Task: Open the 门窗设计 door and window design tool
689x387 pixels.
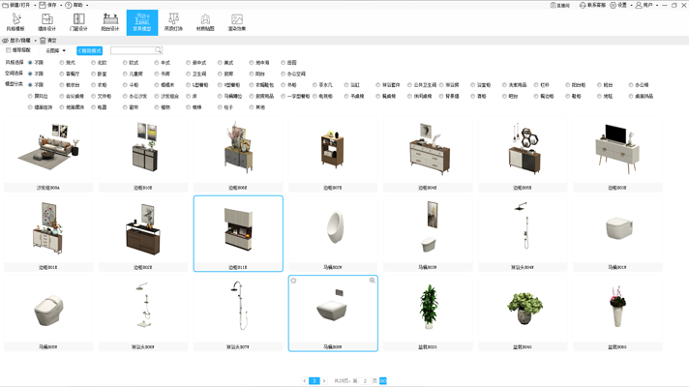Action: point(78,22)
